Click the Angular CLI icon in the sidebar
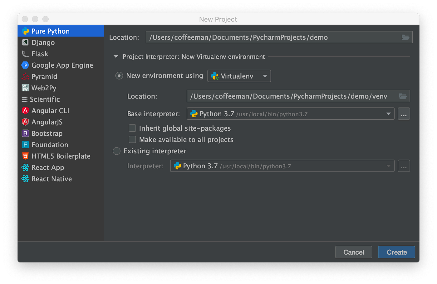Image resolution: width=437 pixels, height=284 pixels. (x=25, y=111)
